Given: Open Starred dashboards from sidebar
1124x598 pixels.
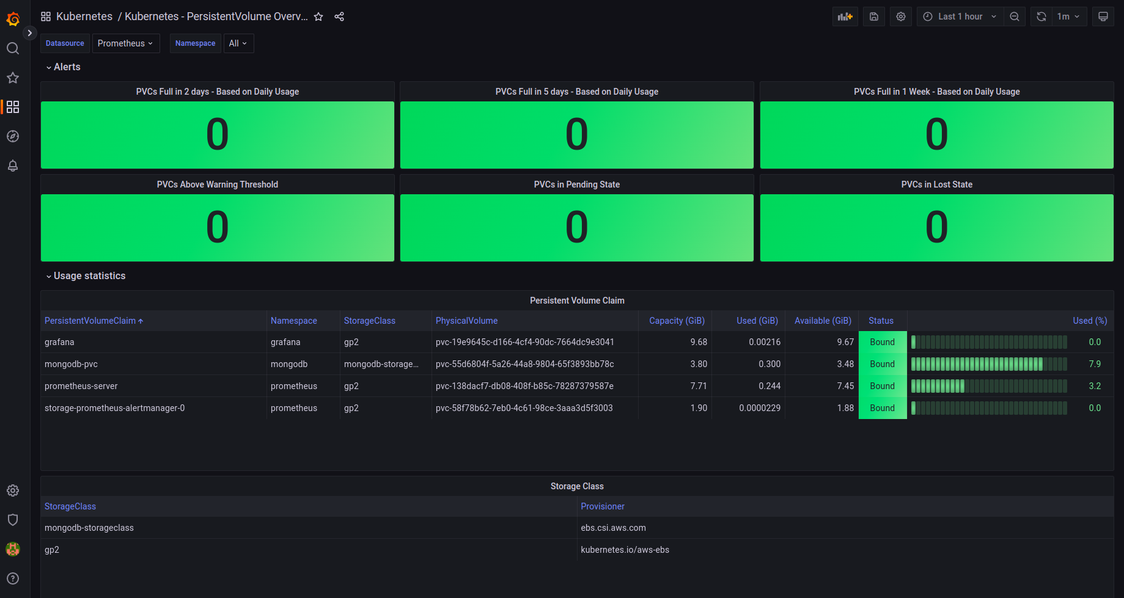Looking at the screenshot, I should point(13,78).
